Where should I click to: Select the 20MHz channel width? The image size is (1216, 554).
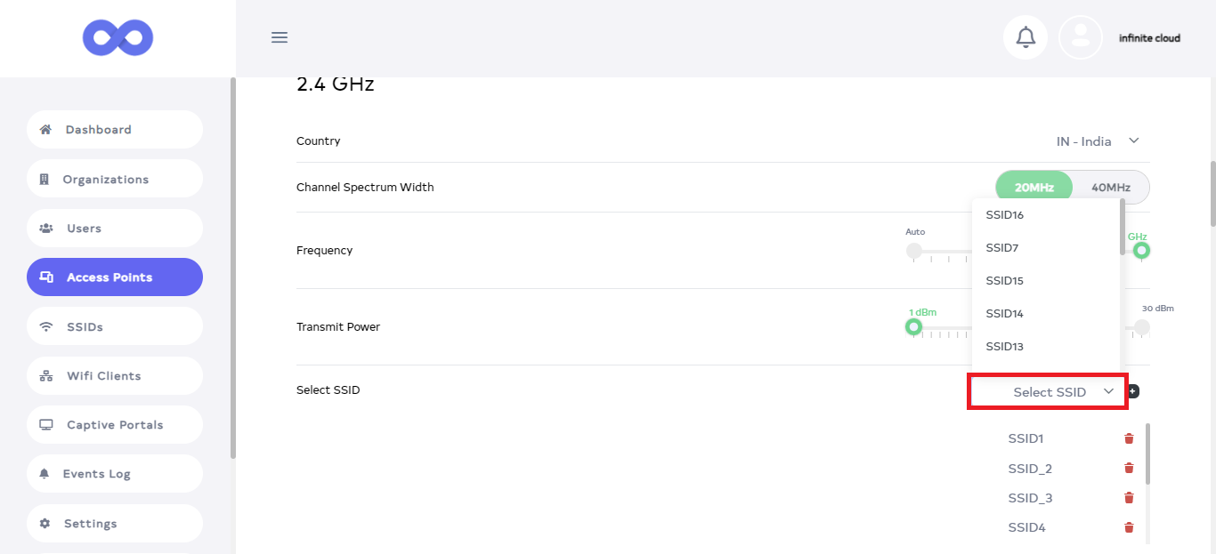pos(1034,188)
